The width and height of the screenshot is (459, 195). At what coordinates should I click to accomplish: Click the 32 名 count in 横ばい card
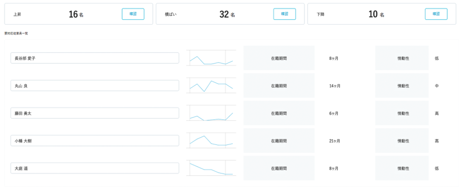coord(227,14)
